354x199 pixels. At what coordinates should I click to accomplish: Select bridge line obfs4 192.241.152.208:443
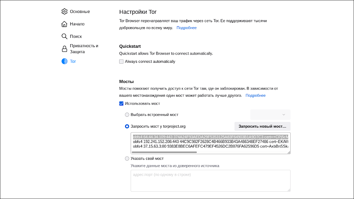[210, 142]
